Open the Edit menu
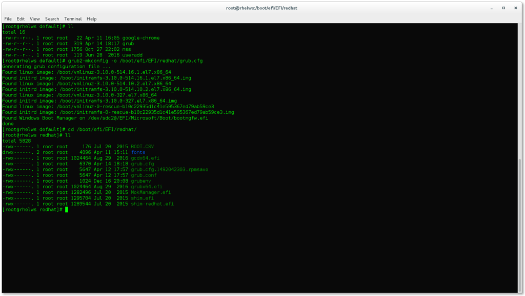This screenshot has height=296, width=525. point(21,18)
